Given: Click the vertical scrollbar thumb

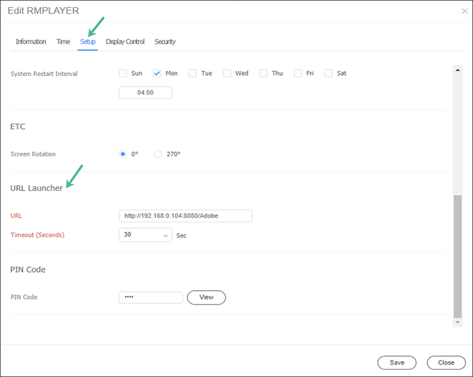Looking at the screenshot, I should click(458, 257).
